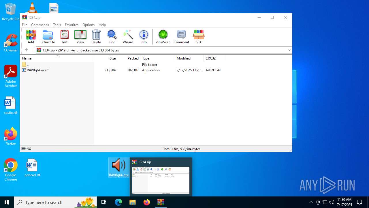The height and width of the screenshot is (208, 369).
Task: Open the Windows Start menu
Action: point(7,202)
